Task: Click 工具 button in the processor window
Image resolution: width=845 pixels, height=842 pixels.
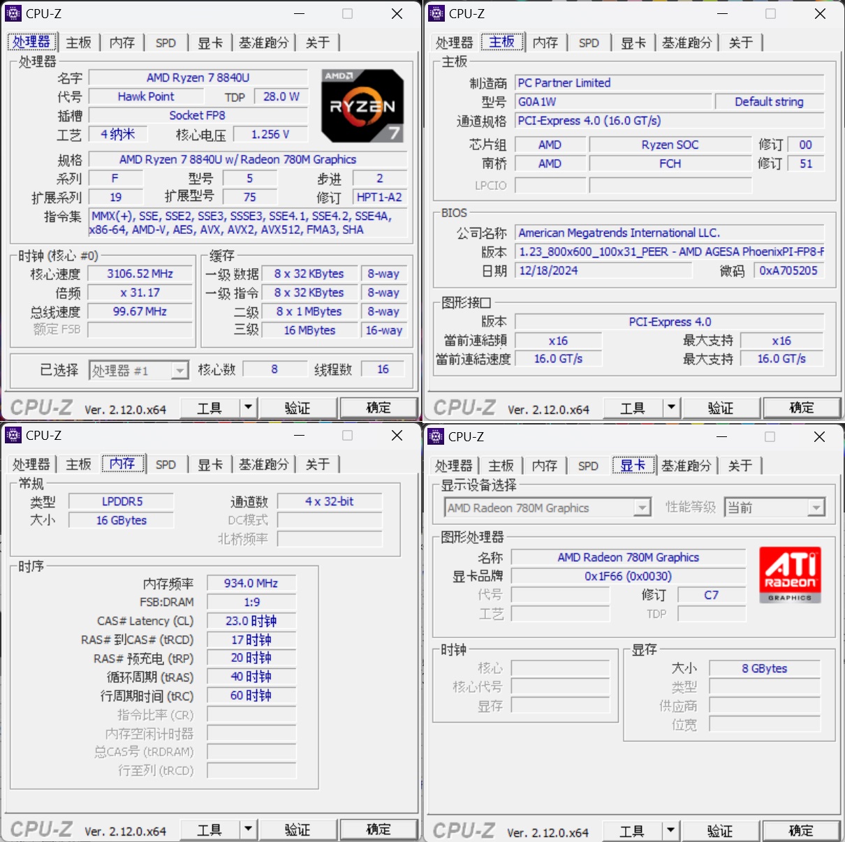Action: pos(210,408)
